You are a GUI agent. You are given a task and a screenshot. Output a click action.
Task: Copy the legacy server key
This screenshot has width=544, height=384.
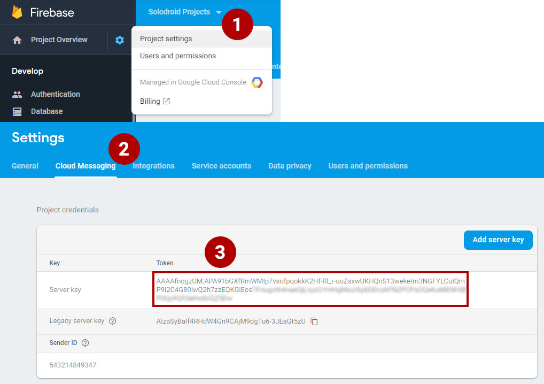(315, 321)
